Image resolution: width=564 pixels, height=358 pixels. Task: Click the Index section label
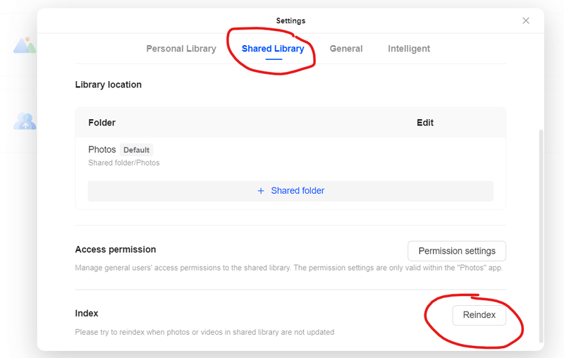(87, 313)
